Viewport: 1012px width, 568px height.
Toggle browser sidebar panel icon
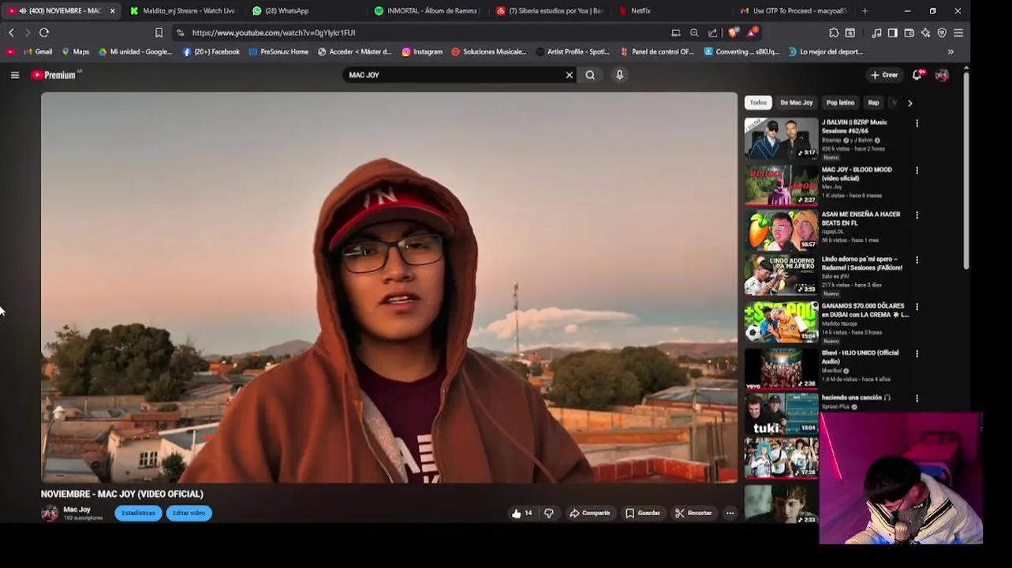(x=892, y=32)
